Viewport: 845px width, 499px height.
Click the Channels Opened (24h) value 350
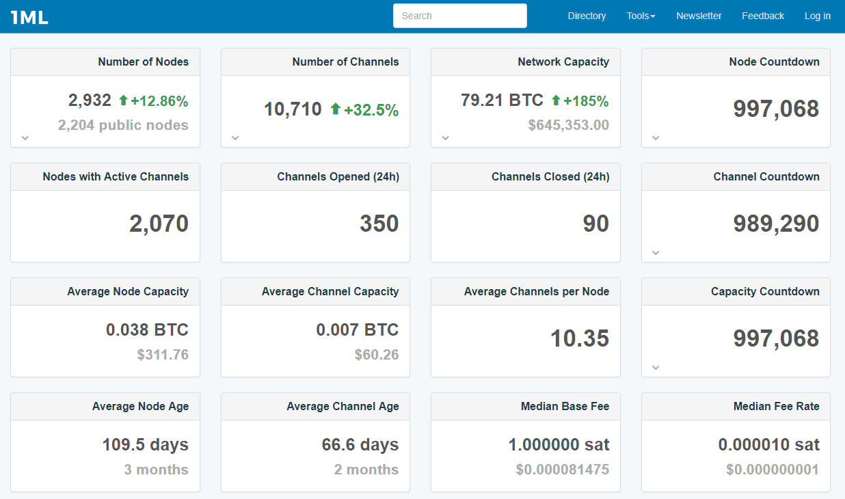coord(379,224)
